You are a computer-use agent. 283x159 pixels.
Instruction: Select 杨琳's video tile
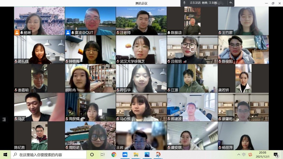(x=39, y=21)
